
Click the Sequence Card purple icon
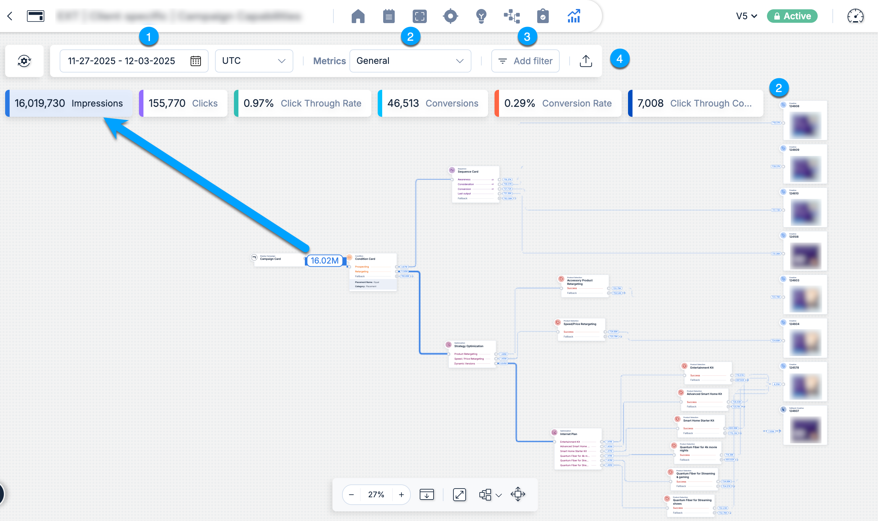point(452,170)
